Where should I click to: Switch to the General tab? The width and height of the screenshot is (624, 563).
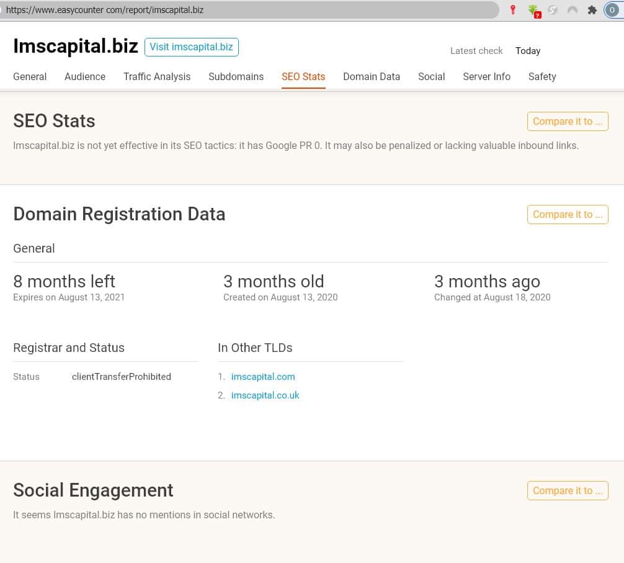click(x=30, y=76)
